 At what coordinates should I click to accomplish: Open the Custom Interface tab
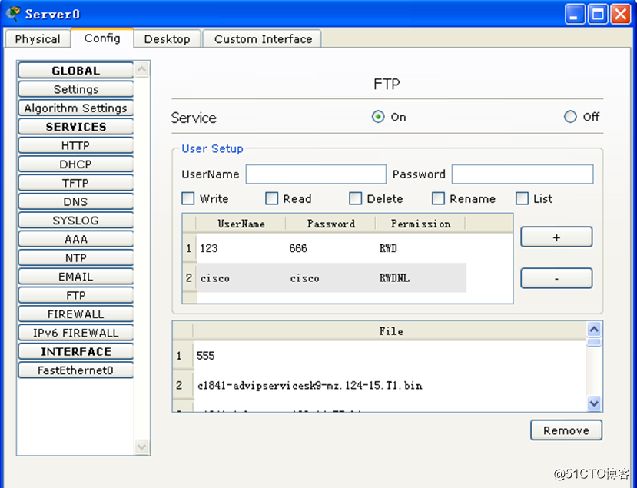[263, 39]
